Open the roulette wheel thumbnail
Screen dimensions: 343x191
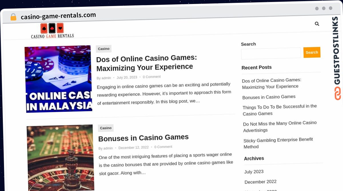coord(61,158)
